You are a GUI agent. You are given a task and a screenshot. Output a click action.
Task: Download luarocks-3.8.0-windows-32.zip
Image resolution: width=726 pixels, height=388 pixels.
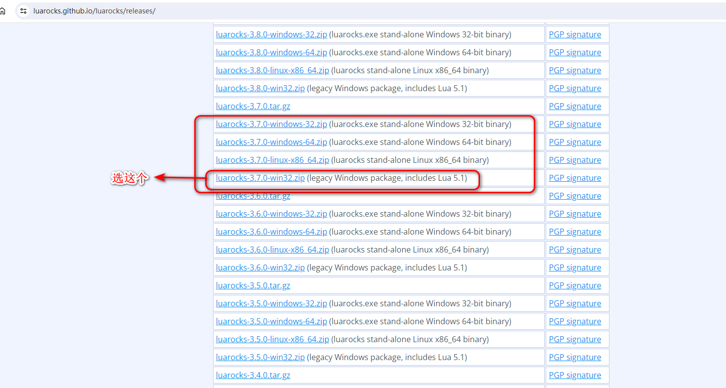pyautogui.click(x=271, y=34)
